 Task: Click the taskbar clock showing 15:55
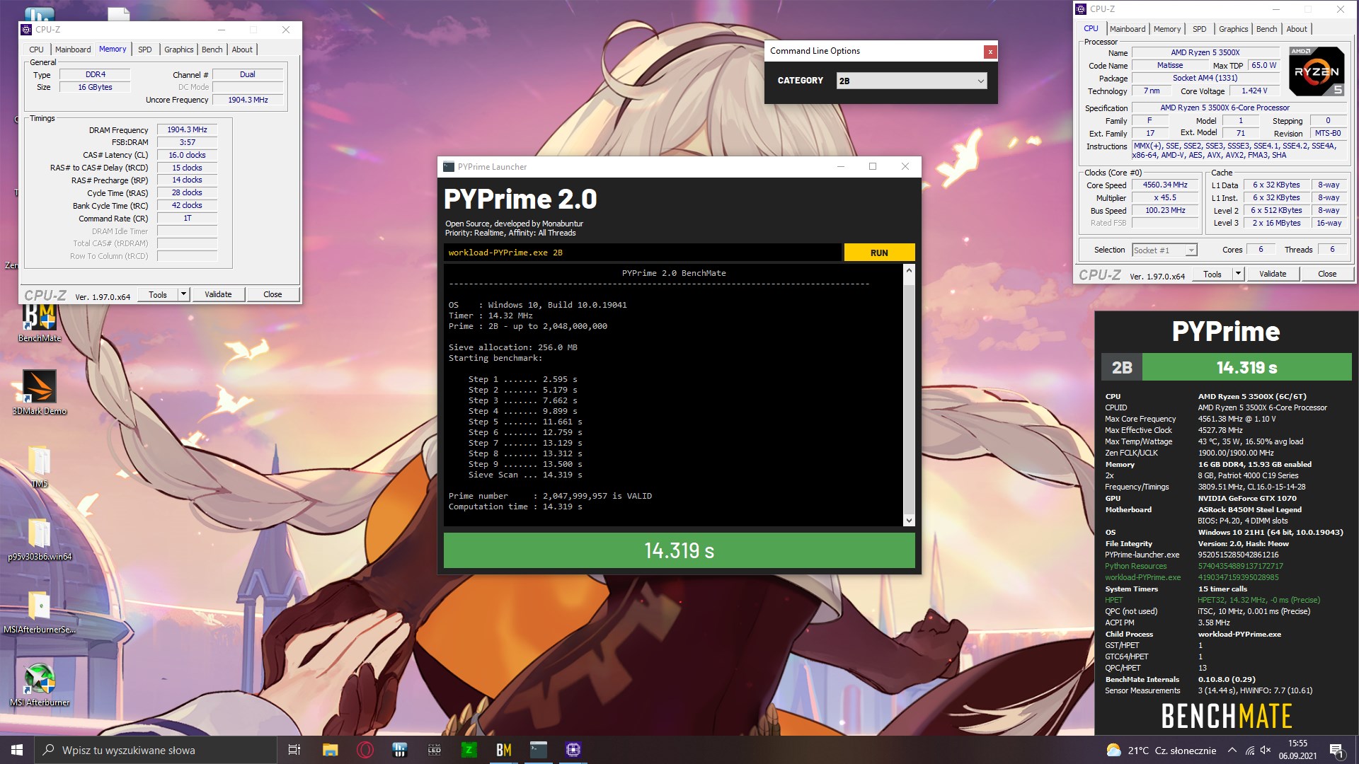[x=1297, y=750]
